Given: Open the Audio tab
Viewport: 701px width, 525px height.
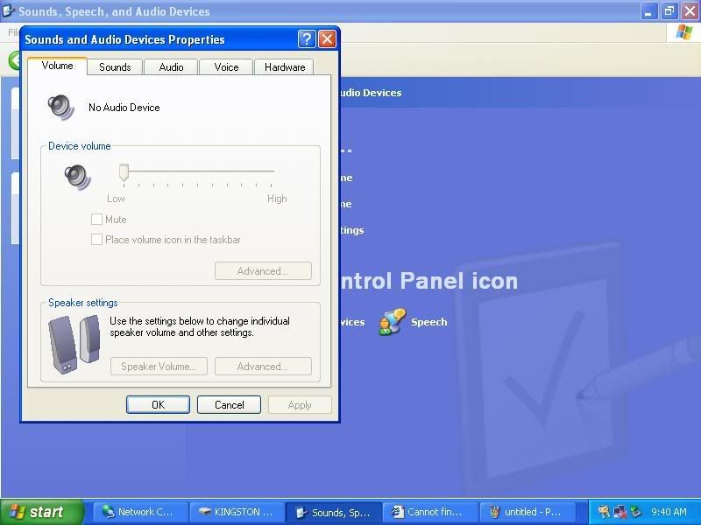Looking at the screenshot, I should pyautogui.click(x=171, y=67).
